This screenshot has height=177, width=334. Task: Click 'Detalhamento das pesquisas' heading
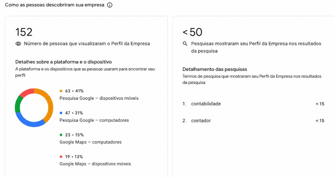click(x=215, y=69)
